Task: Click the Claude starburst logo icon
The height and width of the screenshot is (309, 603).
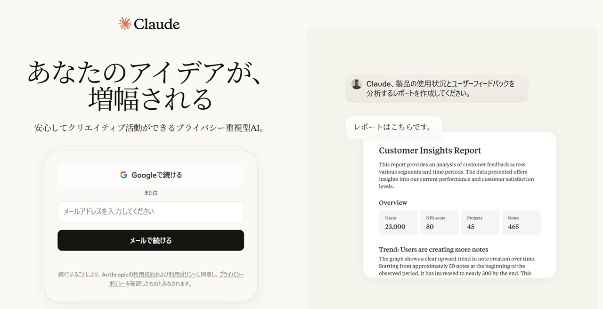Action: pos(125,24)
